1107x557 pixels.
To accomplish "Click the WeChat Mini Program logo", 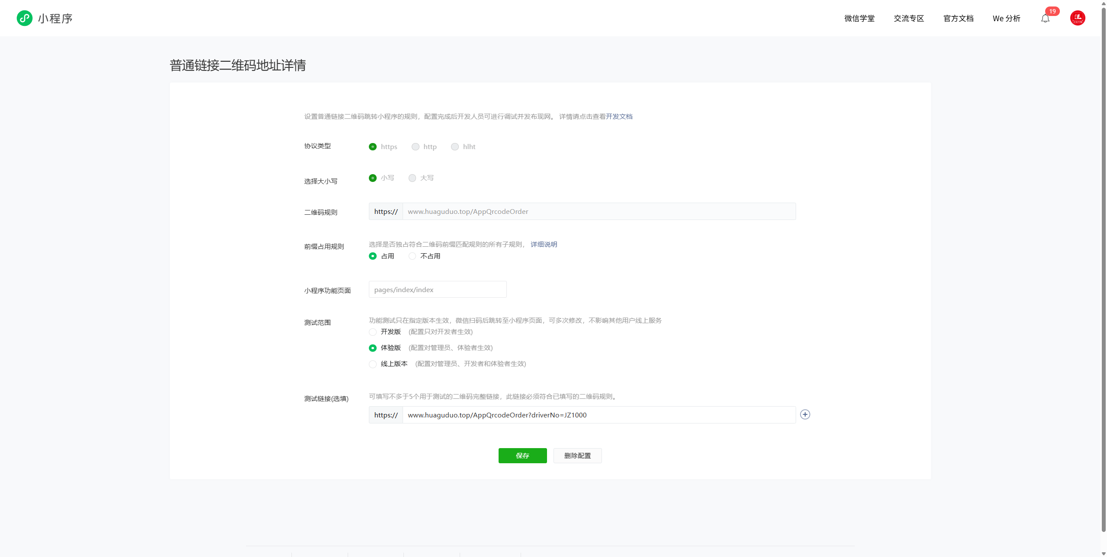I will 25,18.
